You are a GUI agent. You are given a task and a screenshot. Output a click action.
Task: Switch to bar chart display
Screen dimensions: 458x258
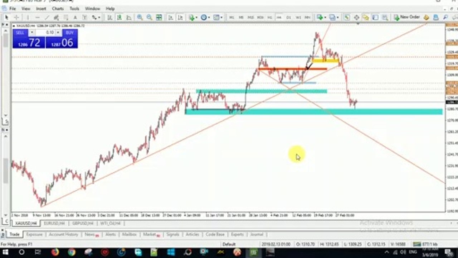pos(110,17)
